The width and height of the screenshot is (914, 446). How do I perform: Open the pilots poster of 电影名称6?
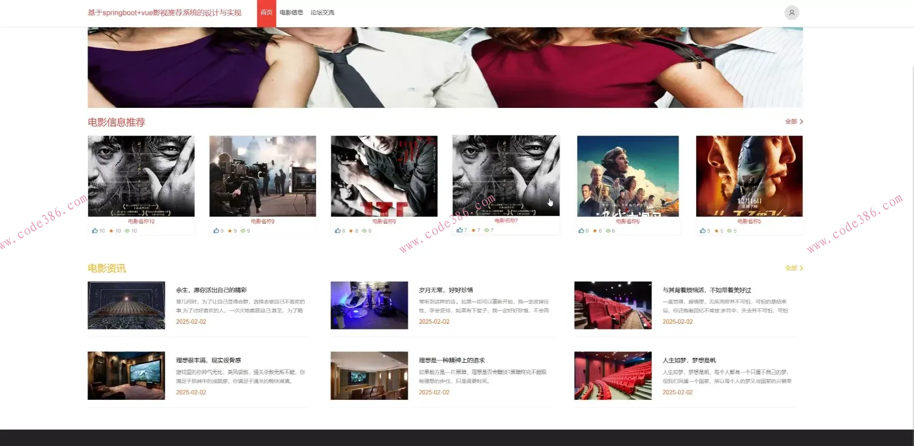click(x=628, y=176)
